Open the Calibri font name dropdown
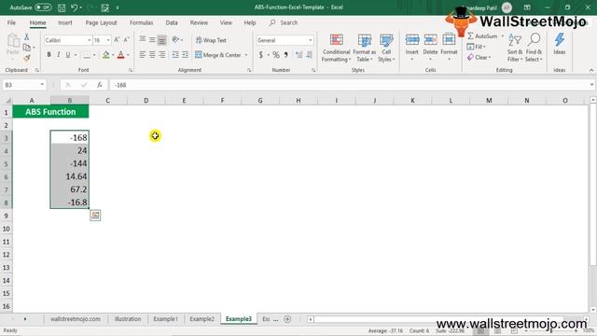This screenshot has height=336, width=597. tap(90, 40)
